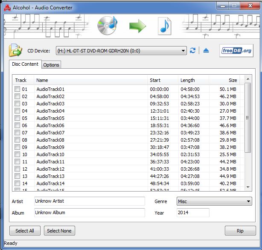Tick the checkbox for track 13
This screenshot has width=262, height=250.
coord(17,176)
